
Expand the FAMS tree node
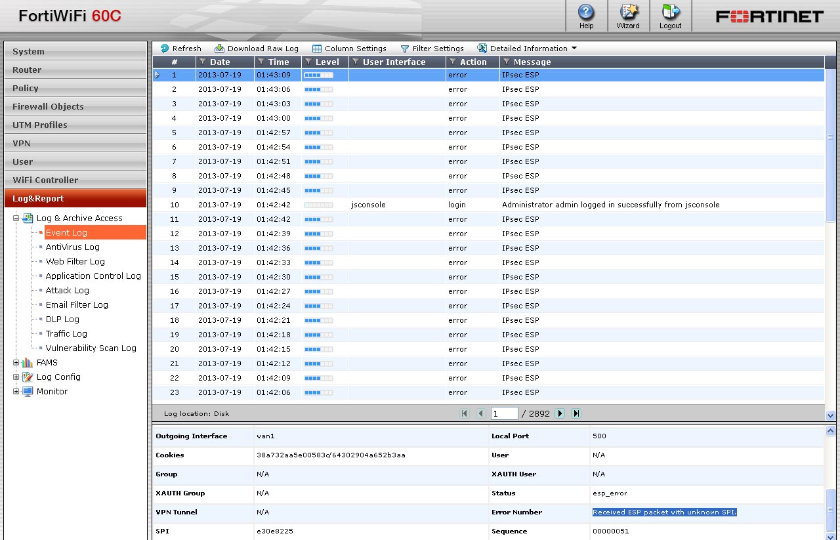click(x=16, y=363)
